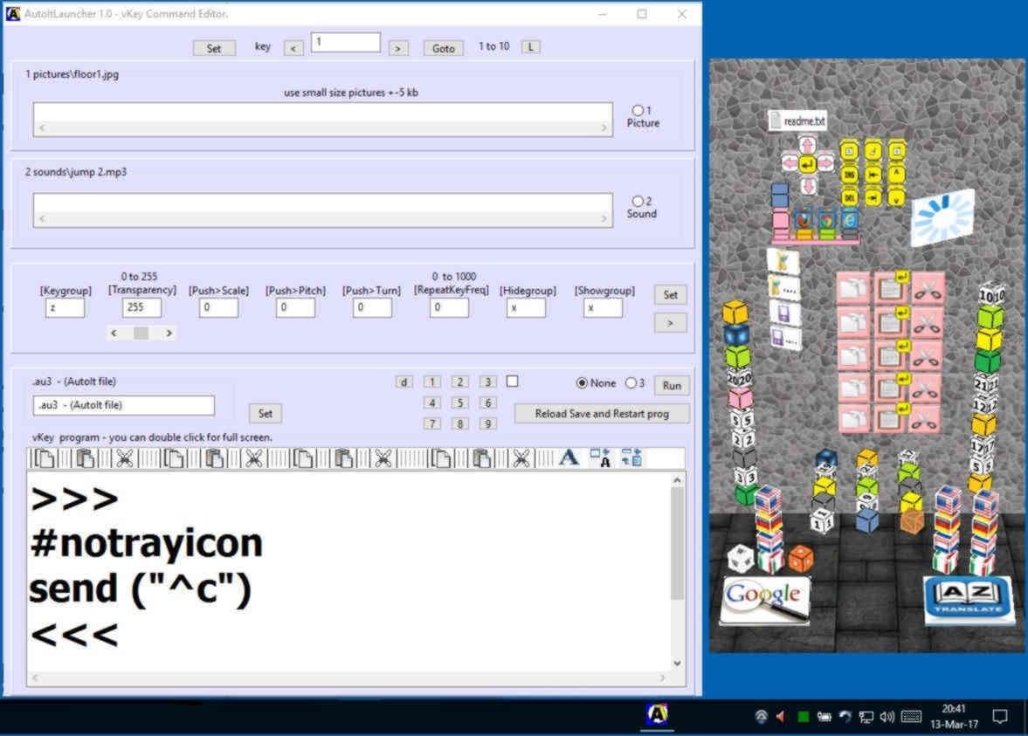
Task: Click the yellow Enter key between the pink arrows
Action: [x=808, y=164]
